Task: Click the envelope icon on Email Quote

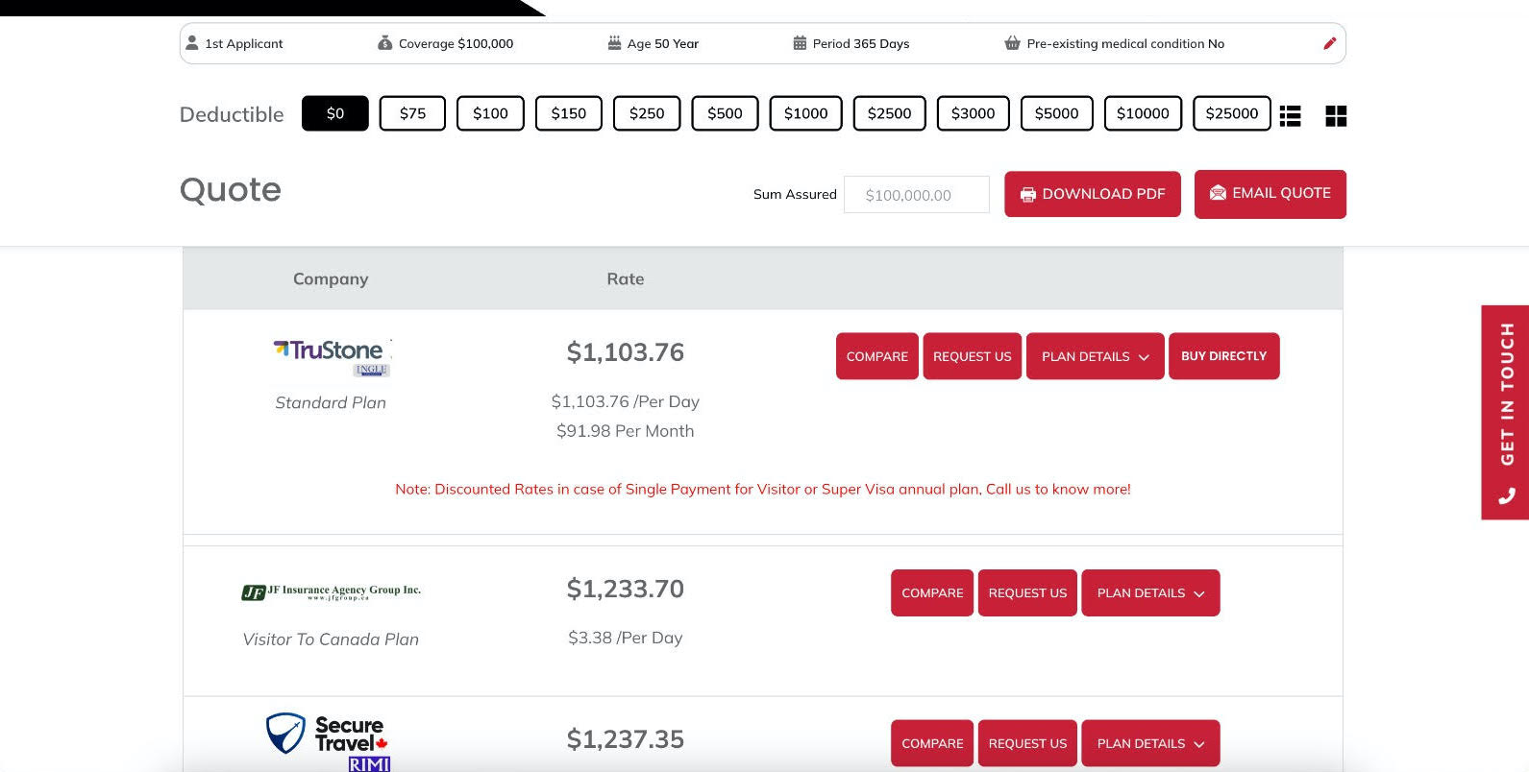Action: (1217, 193)
